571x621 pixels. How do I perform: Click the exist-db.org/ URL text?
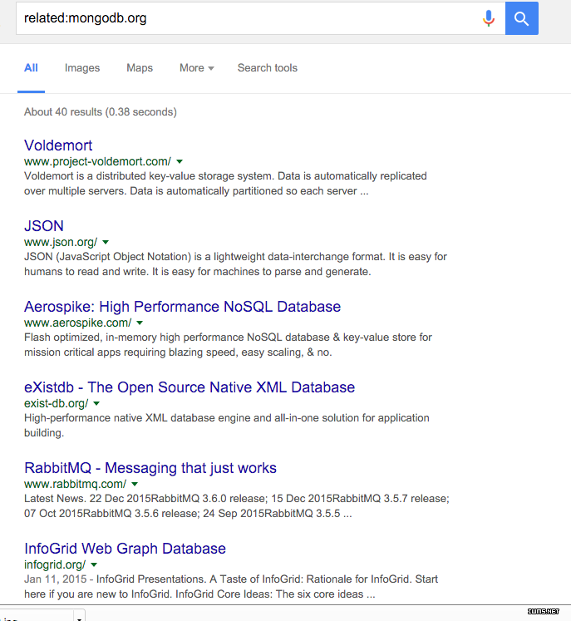click(57, 403)
